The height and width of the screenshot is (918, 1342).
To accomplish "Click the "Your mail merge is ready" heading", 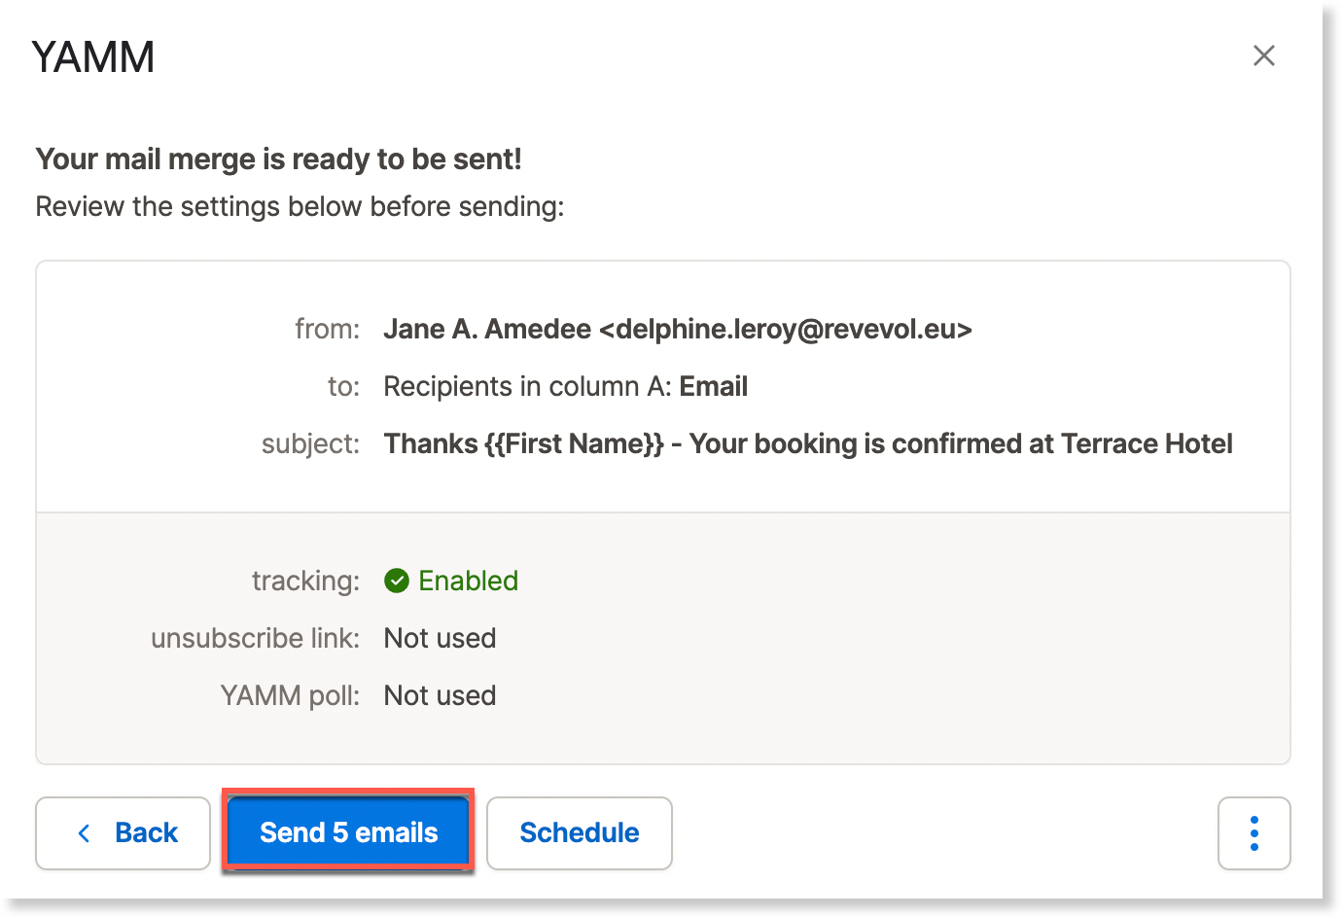I will (x=278, y=159).
